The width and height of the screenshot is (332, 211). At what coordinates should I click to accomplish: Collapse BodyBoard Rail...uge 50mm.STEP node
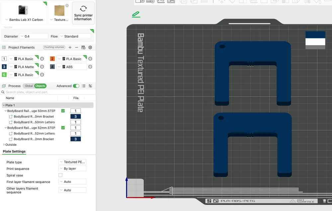point(6,111)
